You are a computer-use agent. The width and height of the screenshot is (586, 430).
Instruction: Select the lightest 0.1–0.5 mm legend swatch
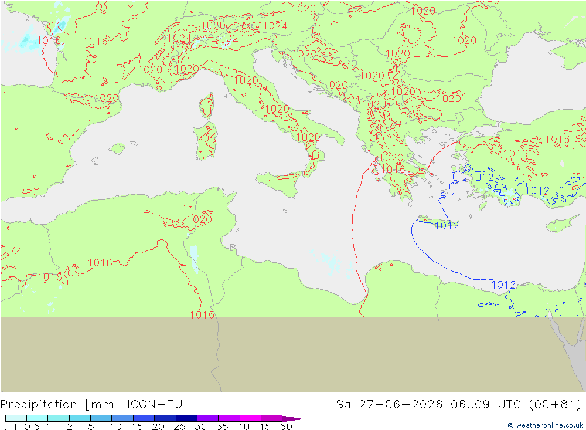point(16,418)
